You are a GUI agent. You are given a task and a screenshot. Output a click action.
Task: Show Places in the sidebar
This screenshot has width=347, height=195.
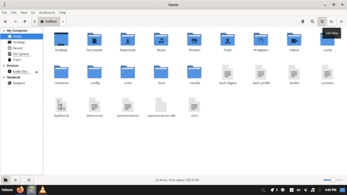point(6,180)
